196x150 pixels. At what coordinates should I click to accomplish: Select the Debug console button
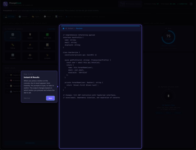(13, 46)
